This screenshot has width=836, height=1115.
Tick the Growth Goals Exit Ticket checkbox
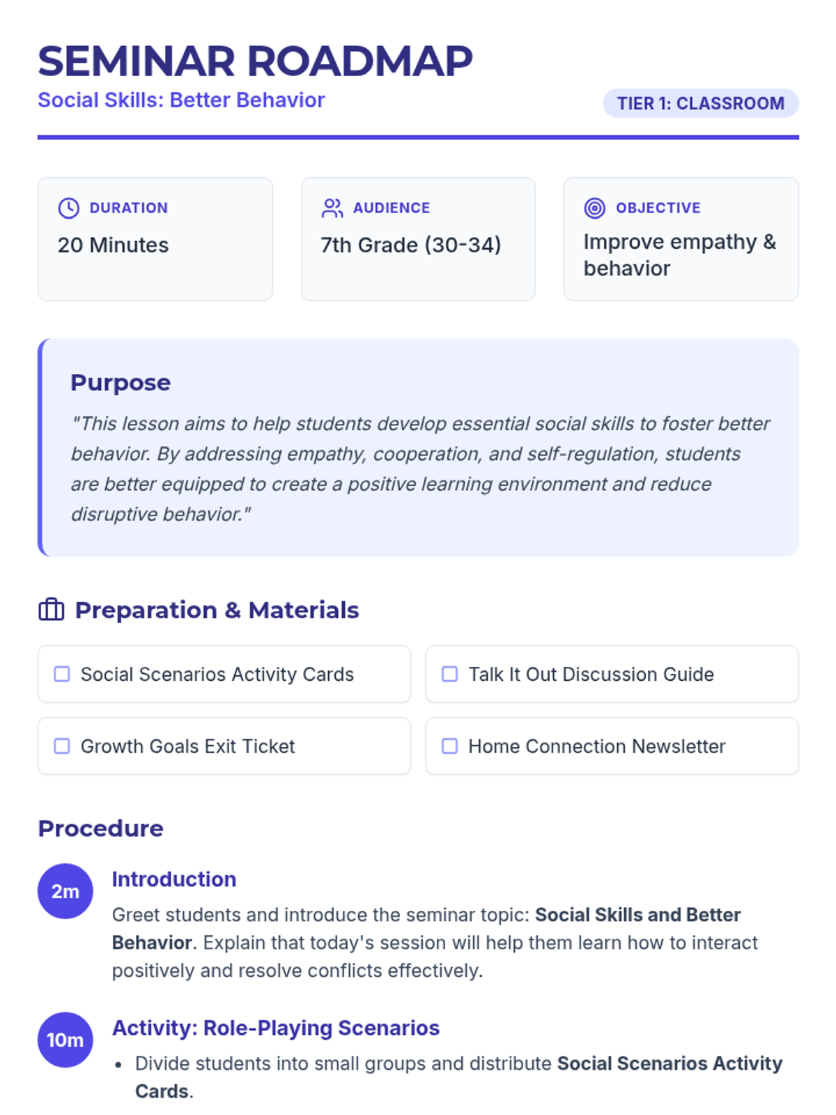pyautogui.click(x=62, y=746)
